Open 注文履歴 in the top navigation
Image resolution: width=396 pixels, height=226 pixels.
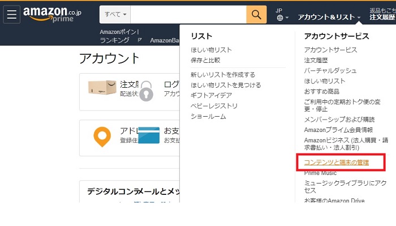coord(382,17)
